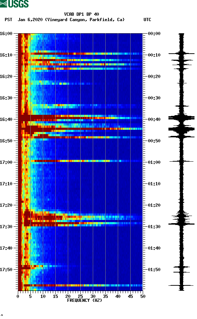Click the 16:00 PST time label
This screenshot has width=197, height=319.
click(x=6, y=34)
